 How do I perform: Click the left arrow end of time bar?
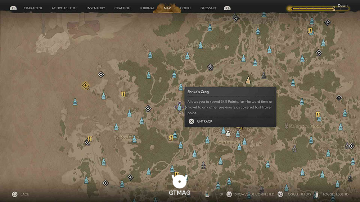click(289, 9)
